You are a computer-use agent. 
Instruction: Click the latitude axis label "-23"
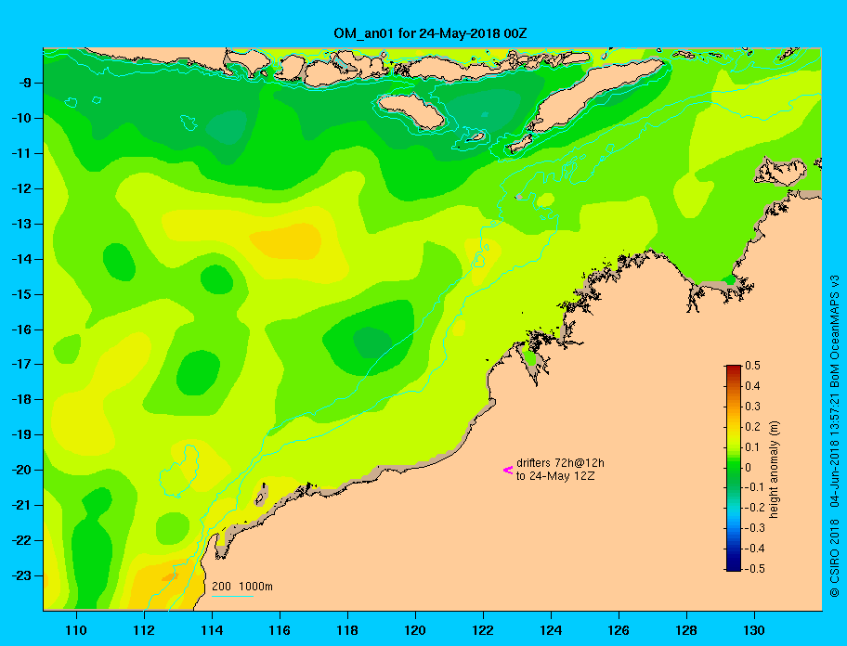pyautogui.click(x=21, y=575)
